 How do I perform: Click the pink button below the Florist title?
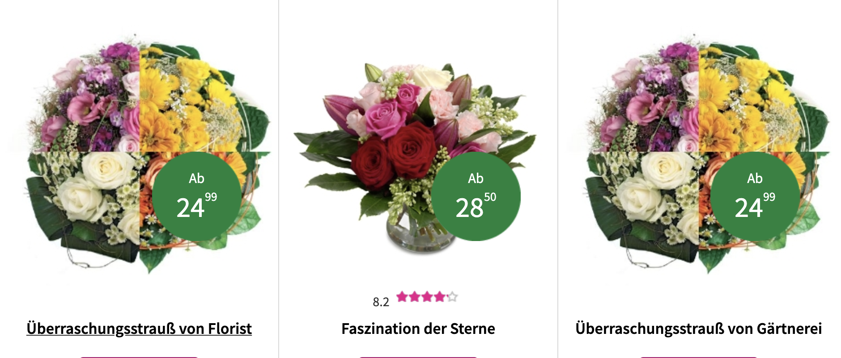click(x=139, y=357)
